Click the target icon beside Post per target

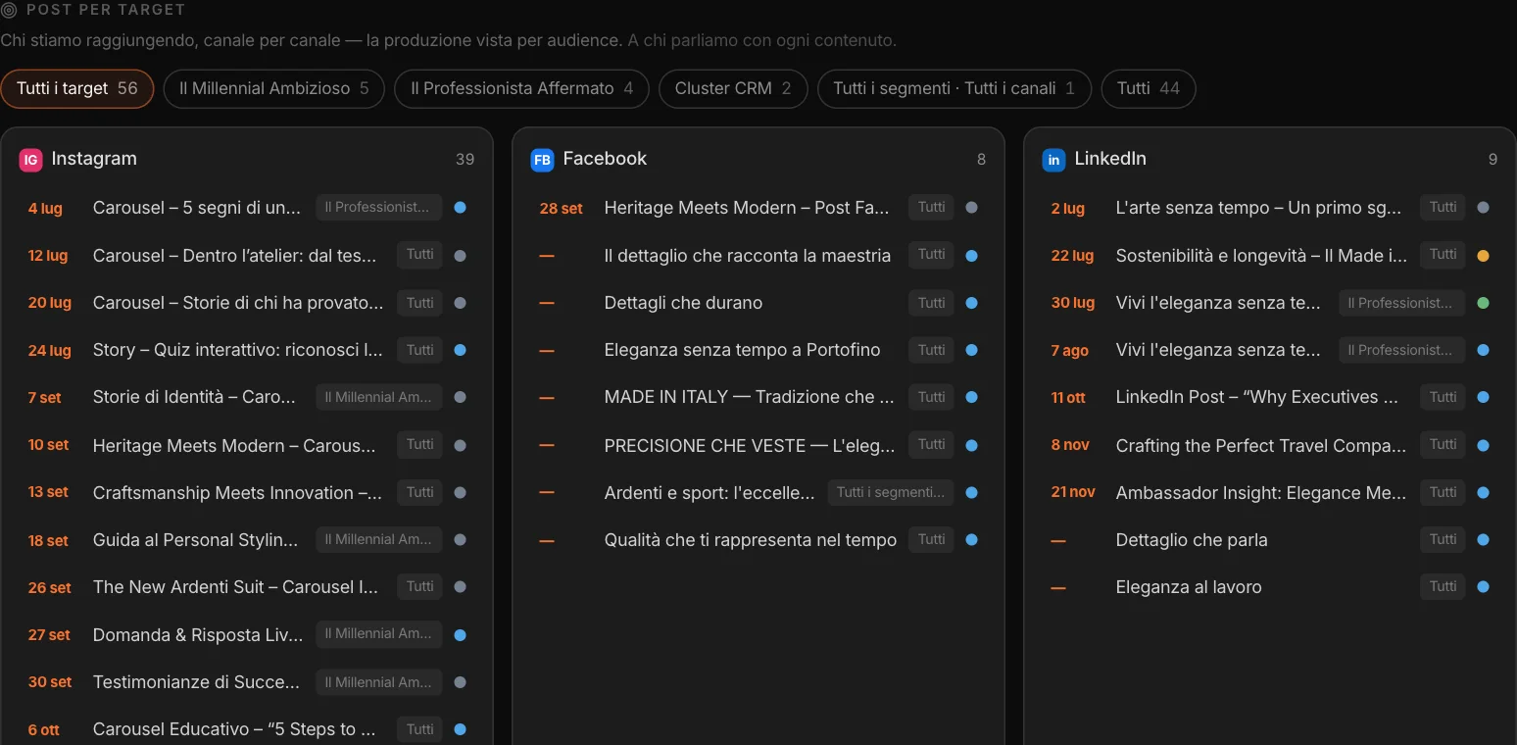pyautogui.click(x=9, y=10)
